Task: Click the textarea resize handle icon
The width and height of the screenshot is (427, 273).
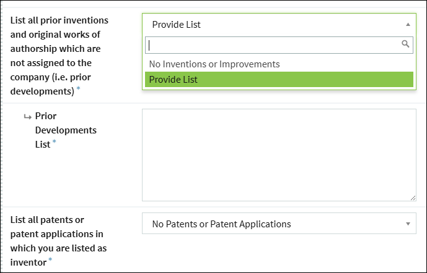Action: tap(413, 198)
